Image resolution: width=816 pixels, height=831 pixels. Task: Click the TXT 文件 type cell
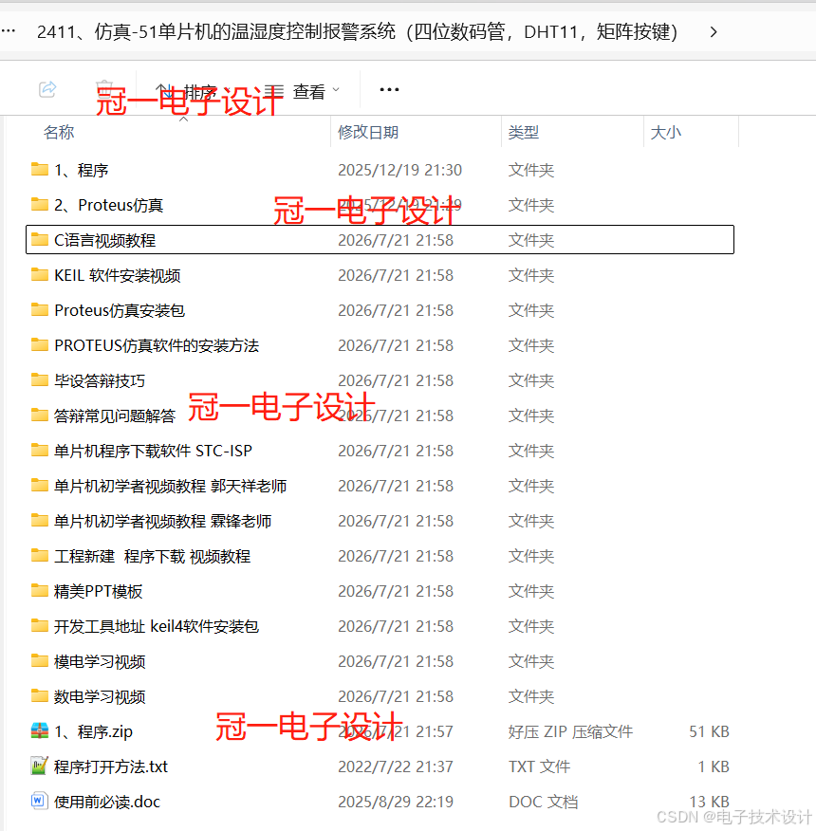(x=539, y=766)
